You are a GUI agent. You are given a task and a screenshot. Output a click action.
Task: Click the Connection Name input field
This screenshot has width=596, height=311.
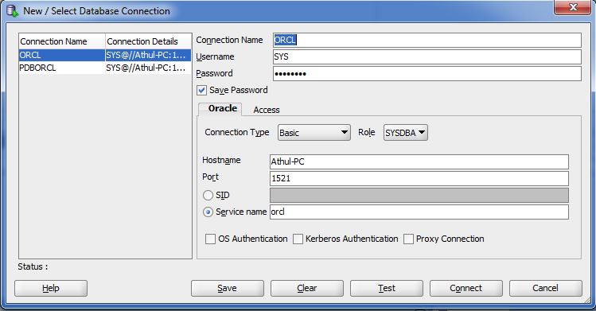pos(427,41)
